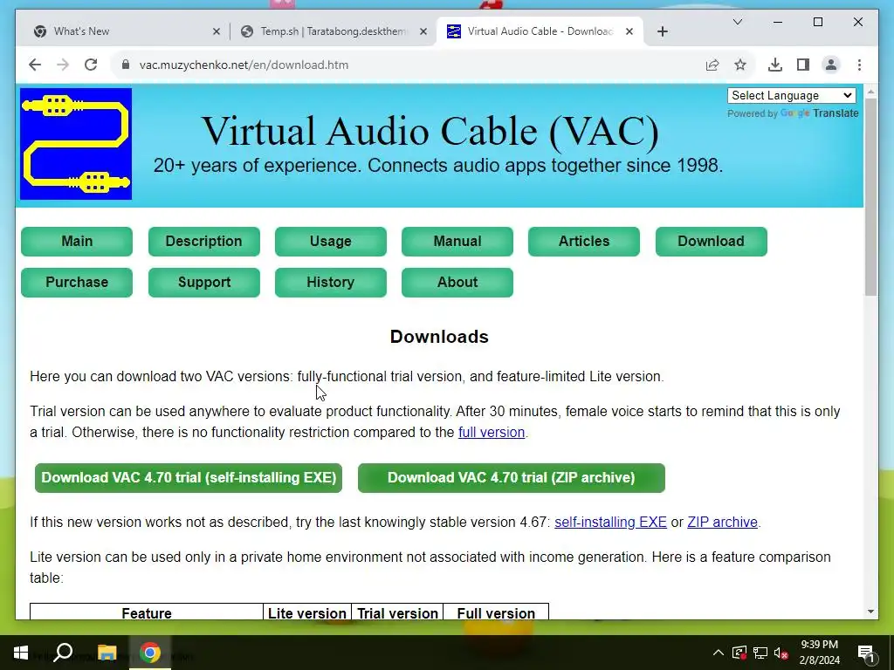Open the Description page
The width and height of the screenshot is (894, 670).
203,241
